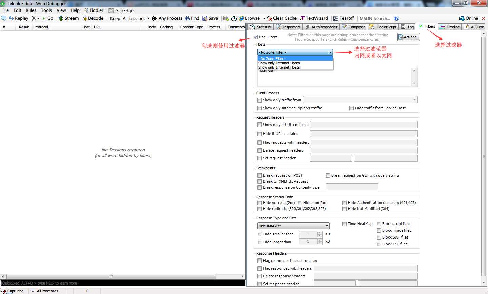Enable Block script files checkbox
The height and width of the screenshot is (294, 488).
[379, 224]
